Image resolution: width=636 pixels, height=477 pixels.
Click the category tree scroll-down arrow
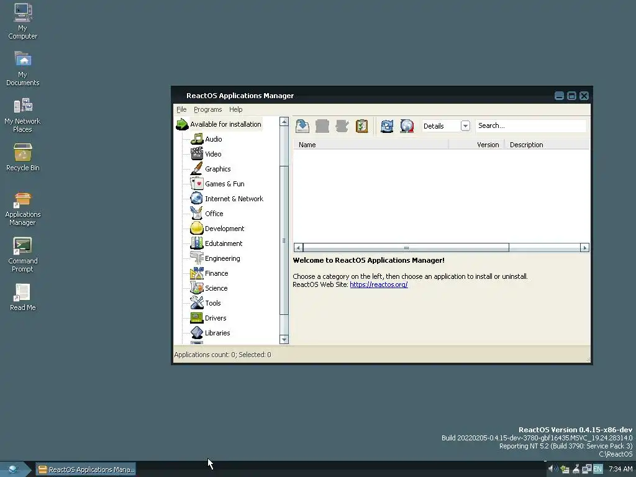coord(284,340)
